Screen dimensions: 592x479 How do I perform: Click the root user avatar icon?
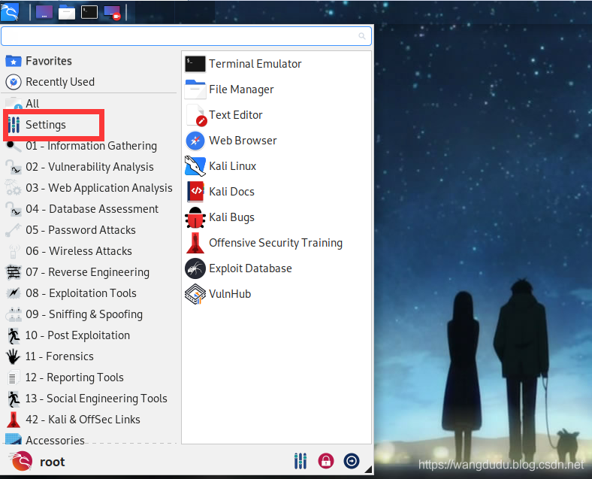[22, 461]
